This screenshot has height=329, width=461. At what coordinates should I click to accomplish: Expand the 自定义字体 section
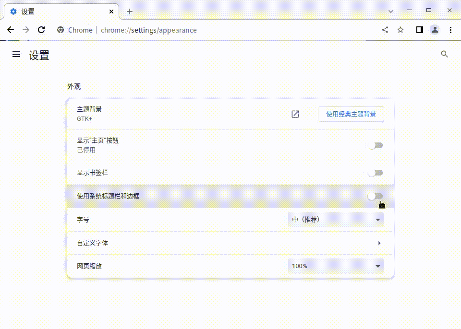(x=379, y=243)
